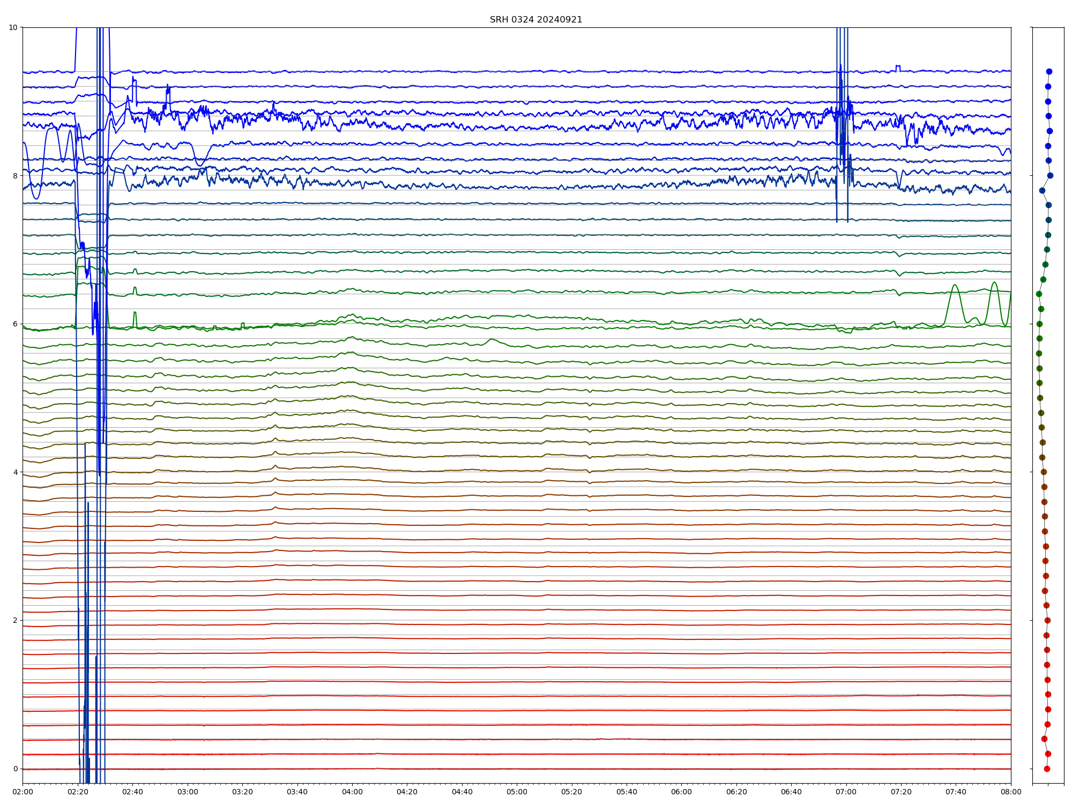
Task: Click the y-axis tick label 2
Action: point(15,620)
